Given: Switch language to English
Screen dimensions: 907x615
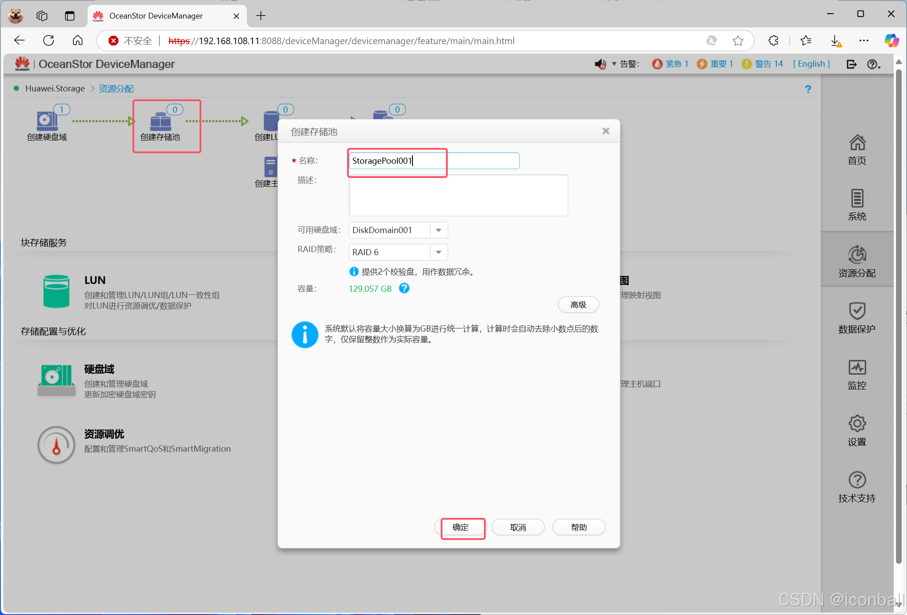Looking at the screenshot, I should (x=811, y=64).
